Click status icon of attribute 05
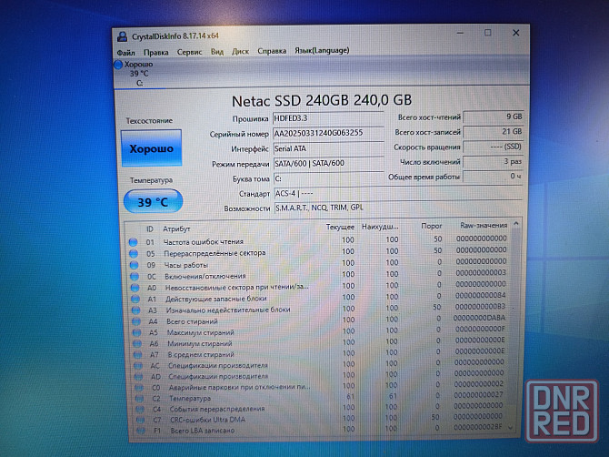Image resolution: width=609 pixels, height=457 pixels. tap(134, 254)
